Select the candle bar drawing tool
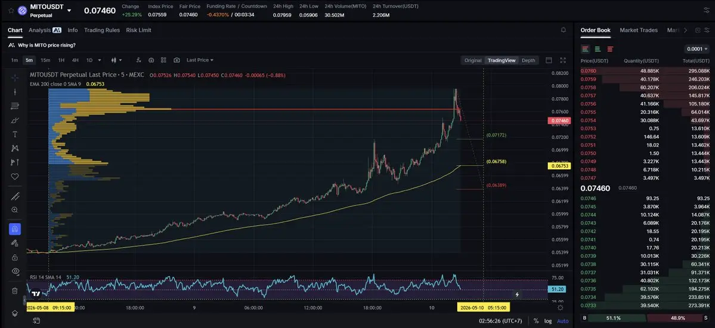This screenshot has height=328, width=715. click(14, 92)
